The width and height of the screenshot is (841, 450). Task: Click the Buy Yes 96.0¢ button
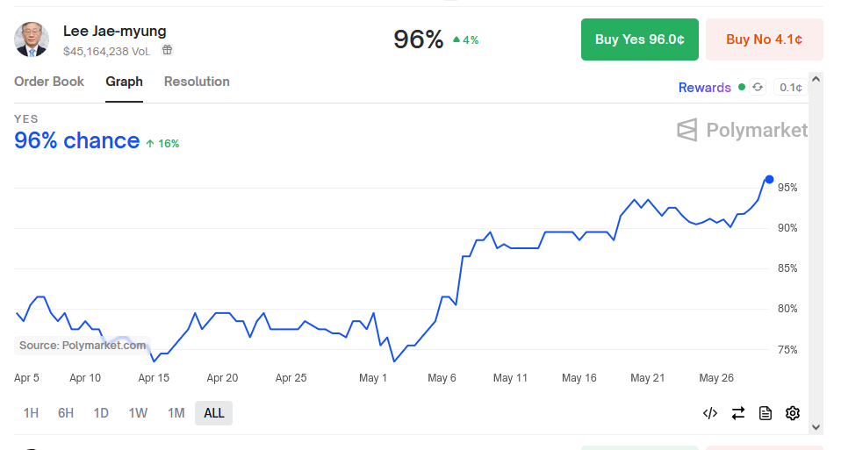(x=640, y=39)
